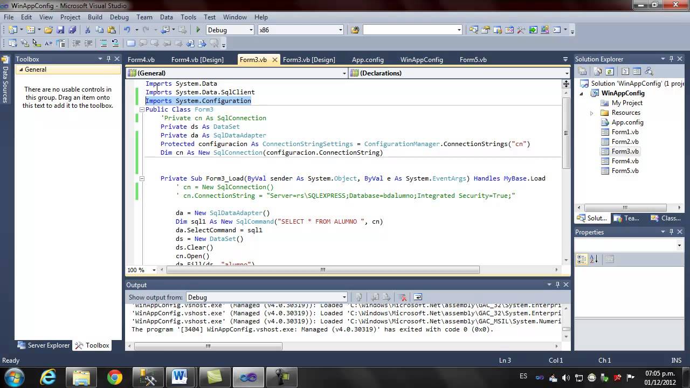Save Form3.vb with the floppy icon
This screenshot has width=690, height=388.
[x=60, y=30]
